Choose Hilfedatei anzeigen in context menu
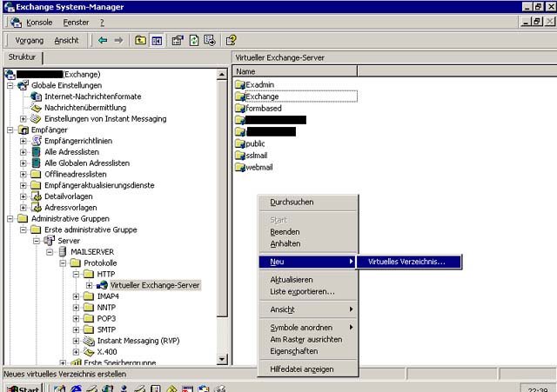Viewport: 557px width, 392px height. pyautogui.click(x=307, y=369)
